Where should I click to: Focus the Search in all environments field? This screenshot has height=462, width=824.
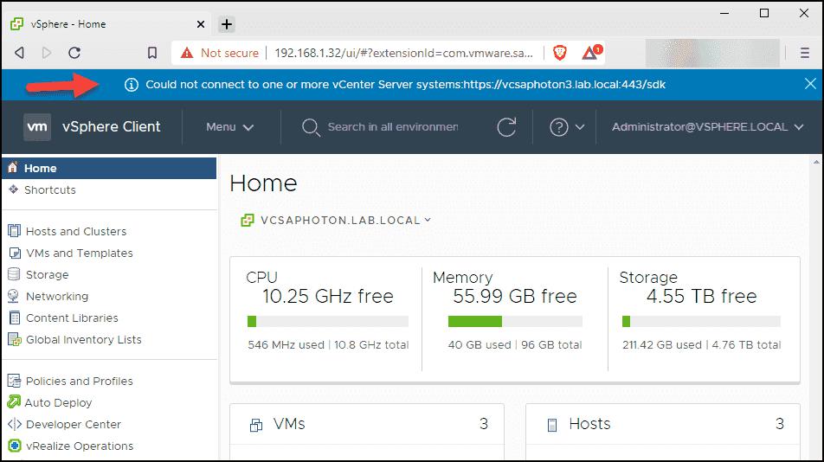point(393,127)
